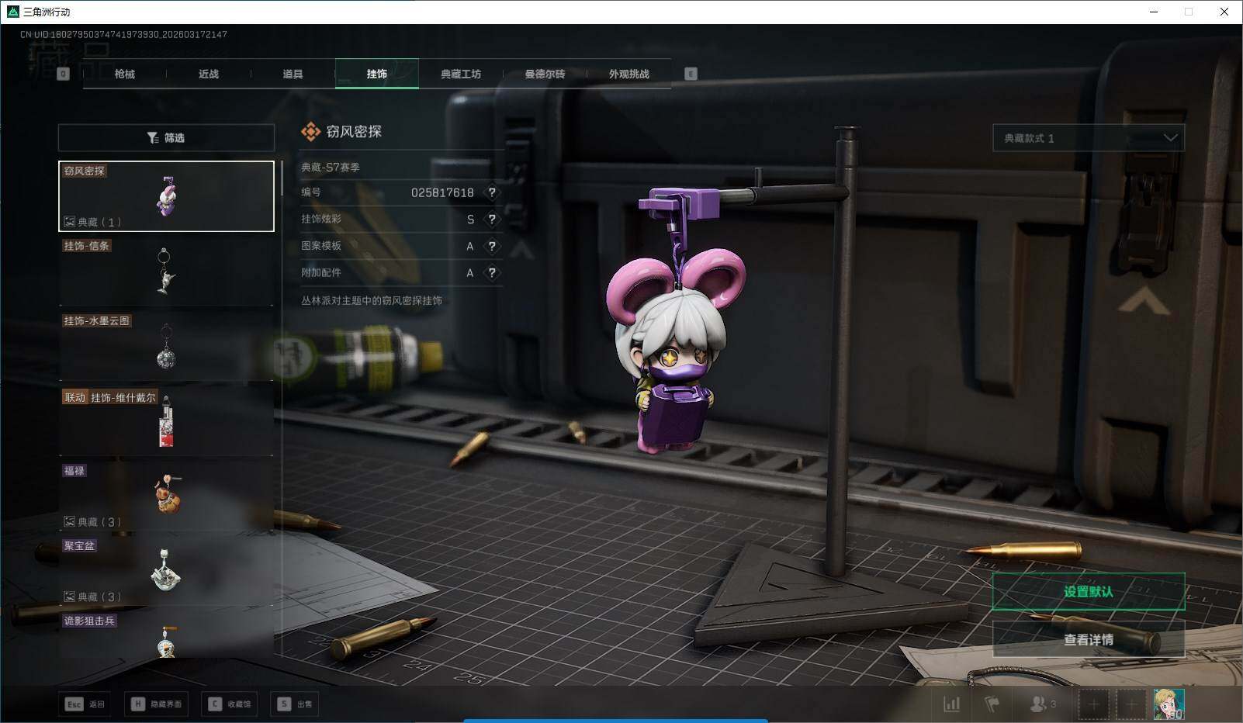Viewport: 1243px width, 723px height.
Task: Click the 查看详情 button
Action: (1088, 640)
